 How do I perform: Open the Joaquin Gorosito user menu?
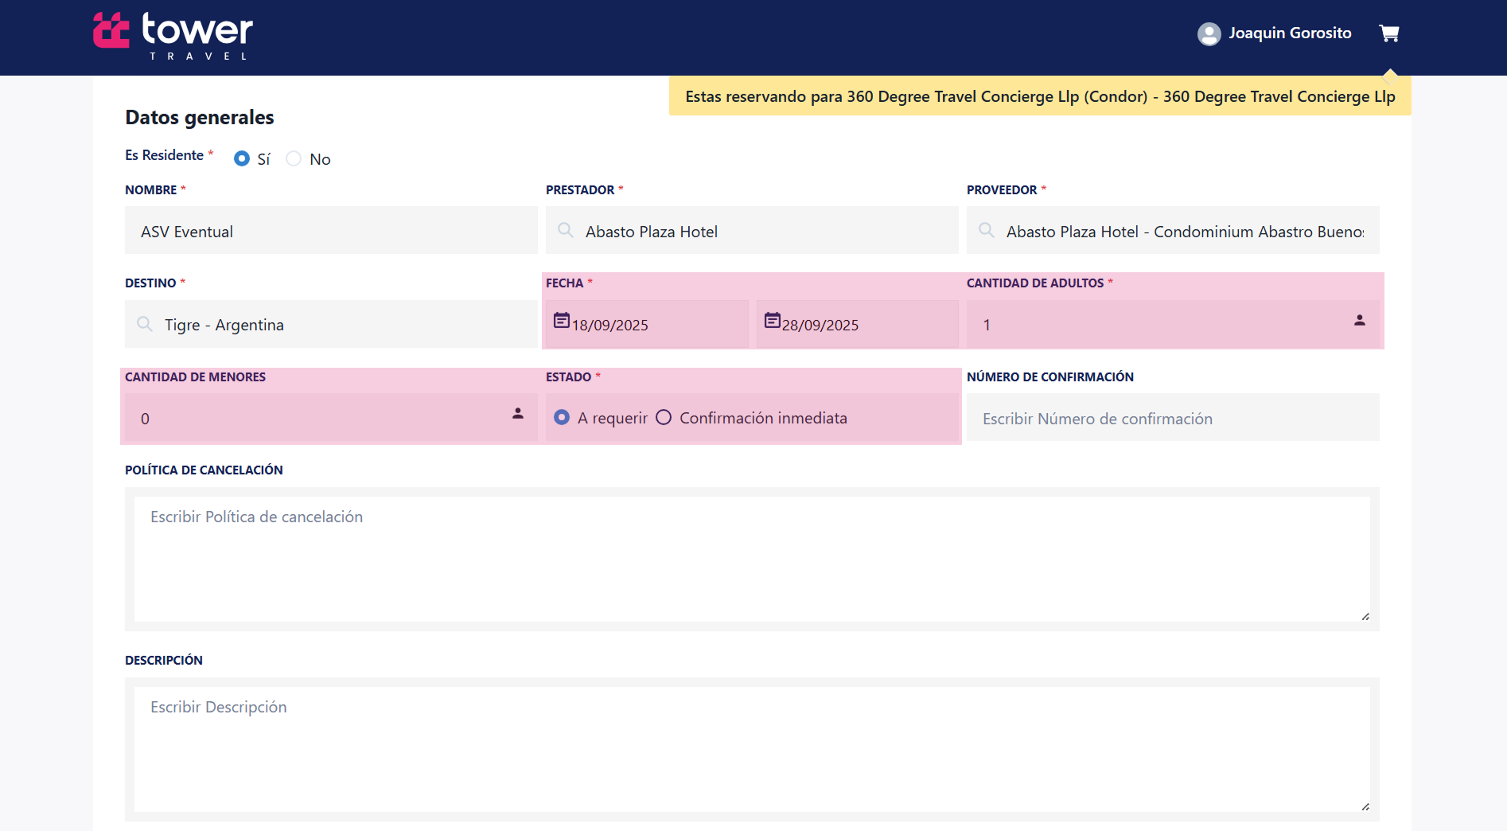point(1289,33)
